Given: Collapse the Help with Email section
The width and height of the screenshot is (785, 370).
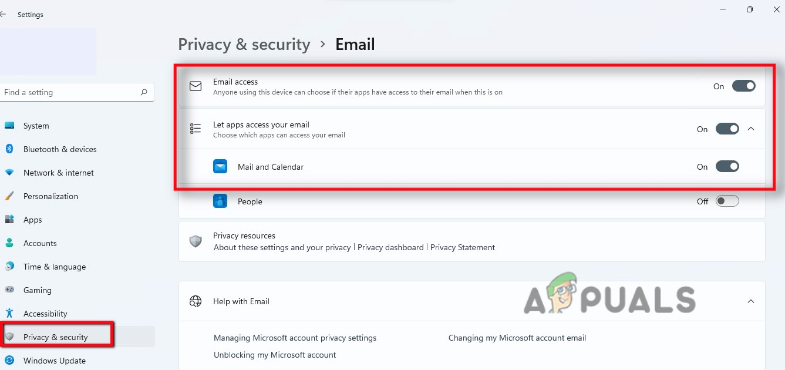Looking at the screenshot, I should coord(750,301).
